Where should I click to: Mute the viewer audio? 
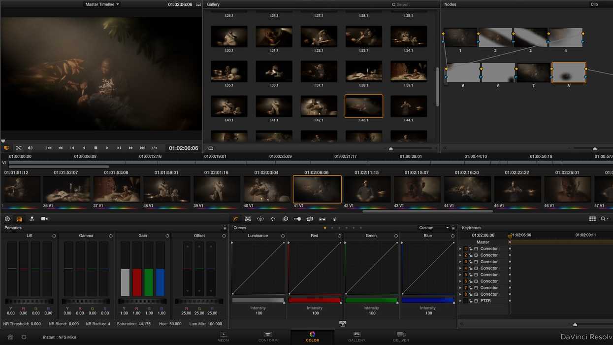click(30, 148)
